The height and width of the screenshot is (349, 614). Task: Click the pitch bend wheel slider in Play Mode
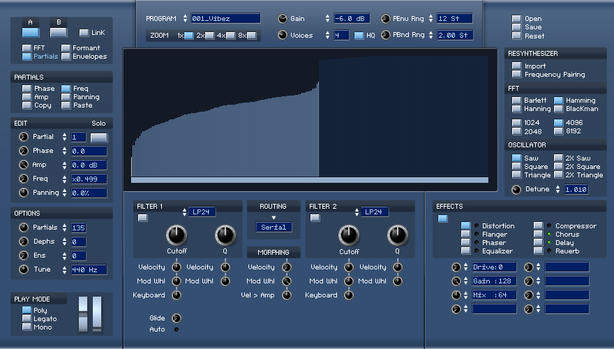pyautogui.click(x=83, y=313)
